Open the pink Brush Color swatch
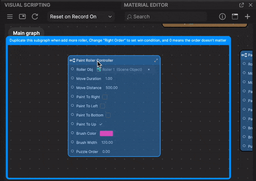Image resolution: width=256 pixels, height=181 pixels. 106,133
